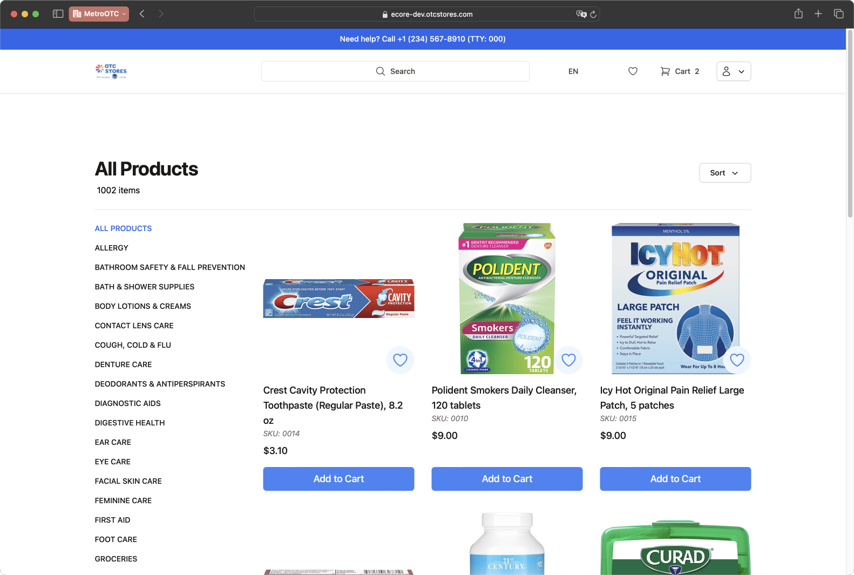
Task: Click the $3.10 price
Action: (275, 451)
